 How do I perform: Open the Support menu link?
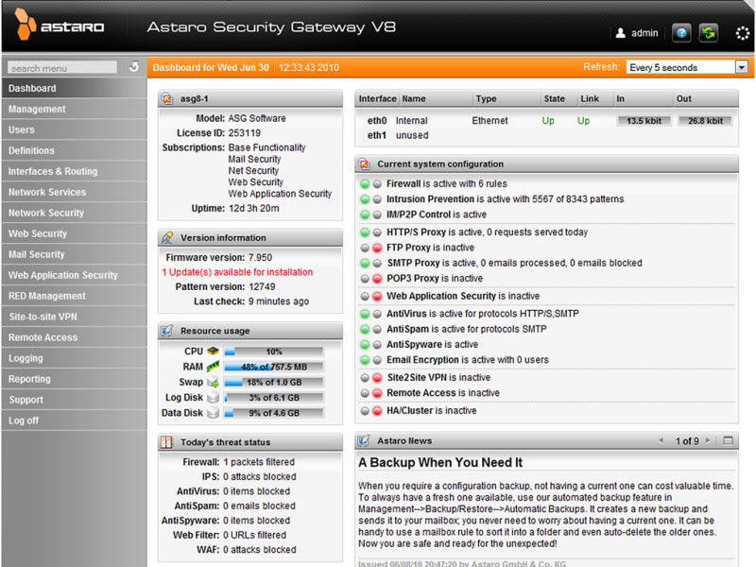click(75, 400)
